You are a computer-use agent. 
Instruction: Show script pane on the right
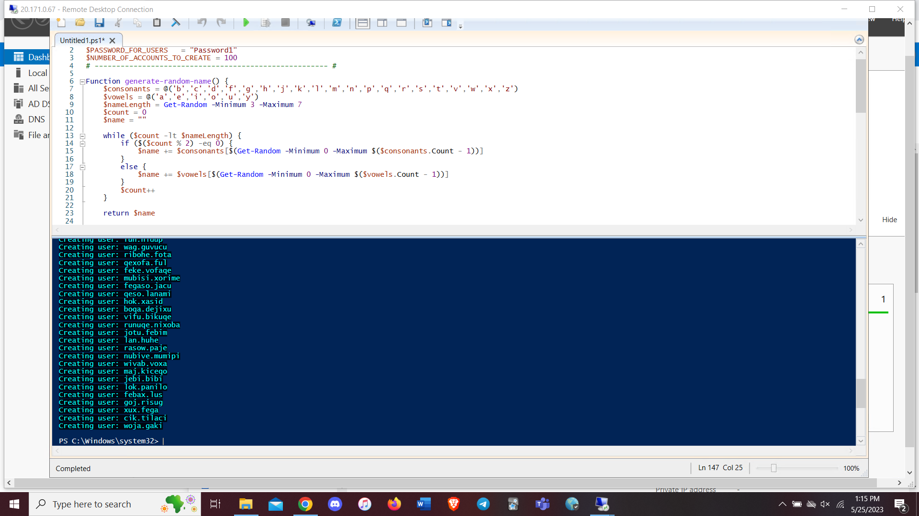pyautogui.click(x=382, y=22)
